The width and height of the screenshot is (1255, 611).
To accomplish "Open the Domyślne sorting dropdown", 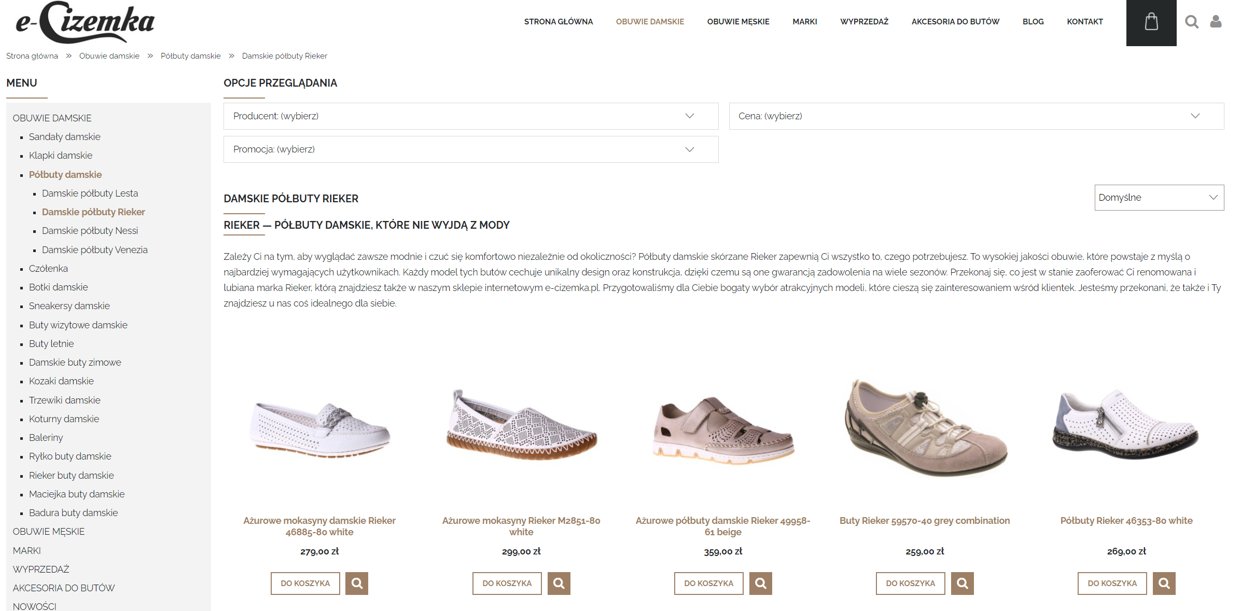I will 1159,198.
